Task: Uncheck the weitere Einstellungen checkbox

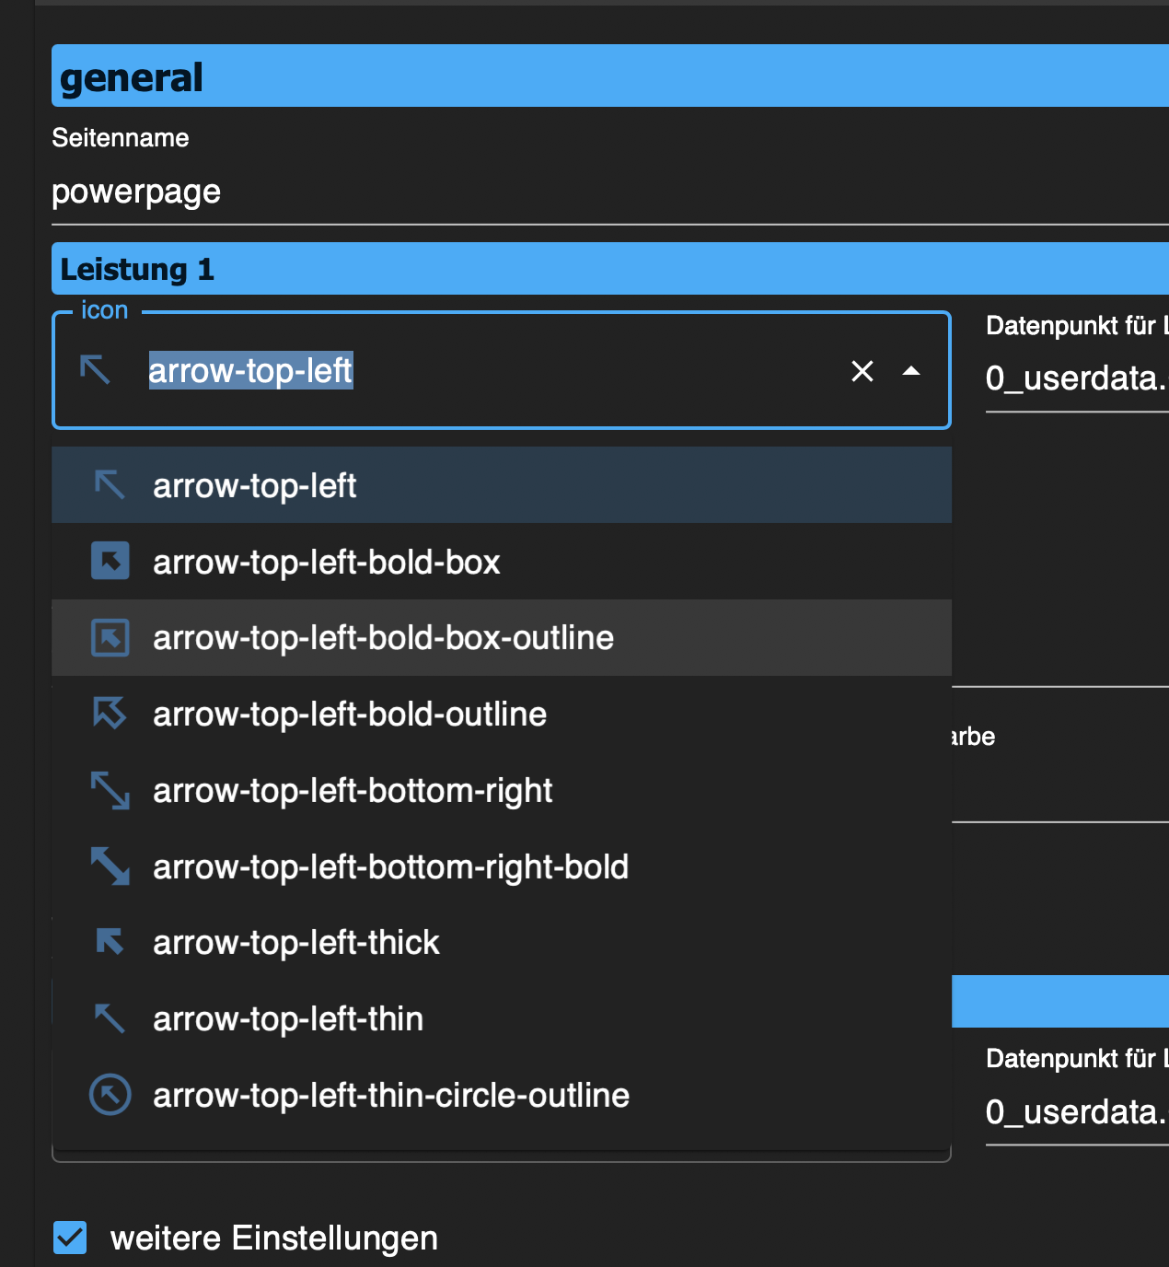Action: (x=70, y=1238)
